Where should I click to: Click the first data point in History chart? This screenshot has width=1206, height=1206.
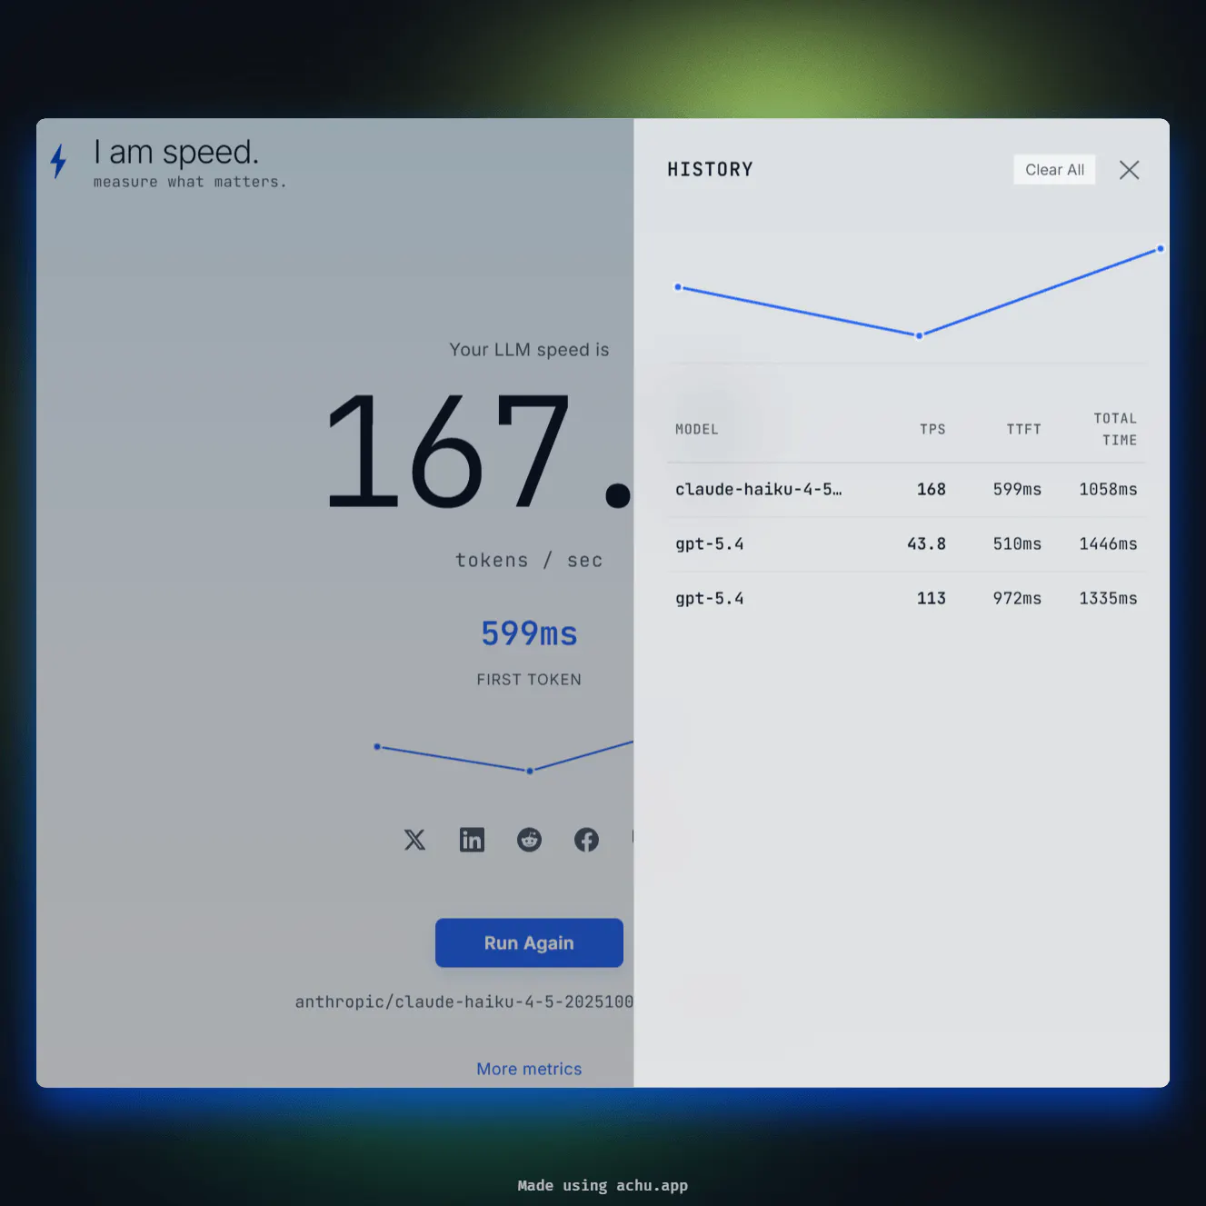tap(678, 287)
